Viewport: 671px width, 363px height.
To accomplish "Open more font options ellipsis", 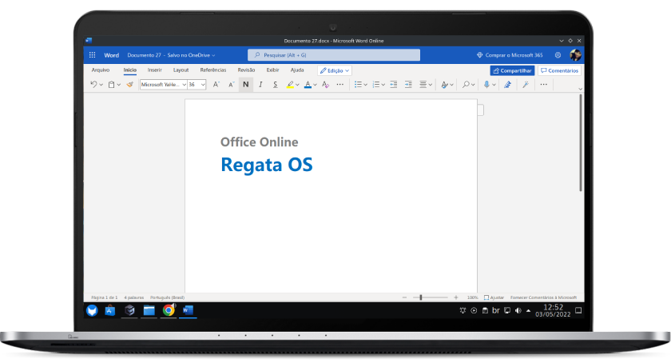I will (339, 85).
